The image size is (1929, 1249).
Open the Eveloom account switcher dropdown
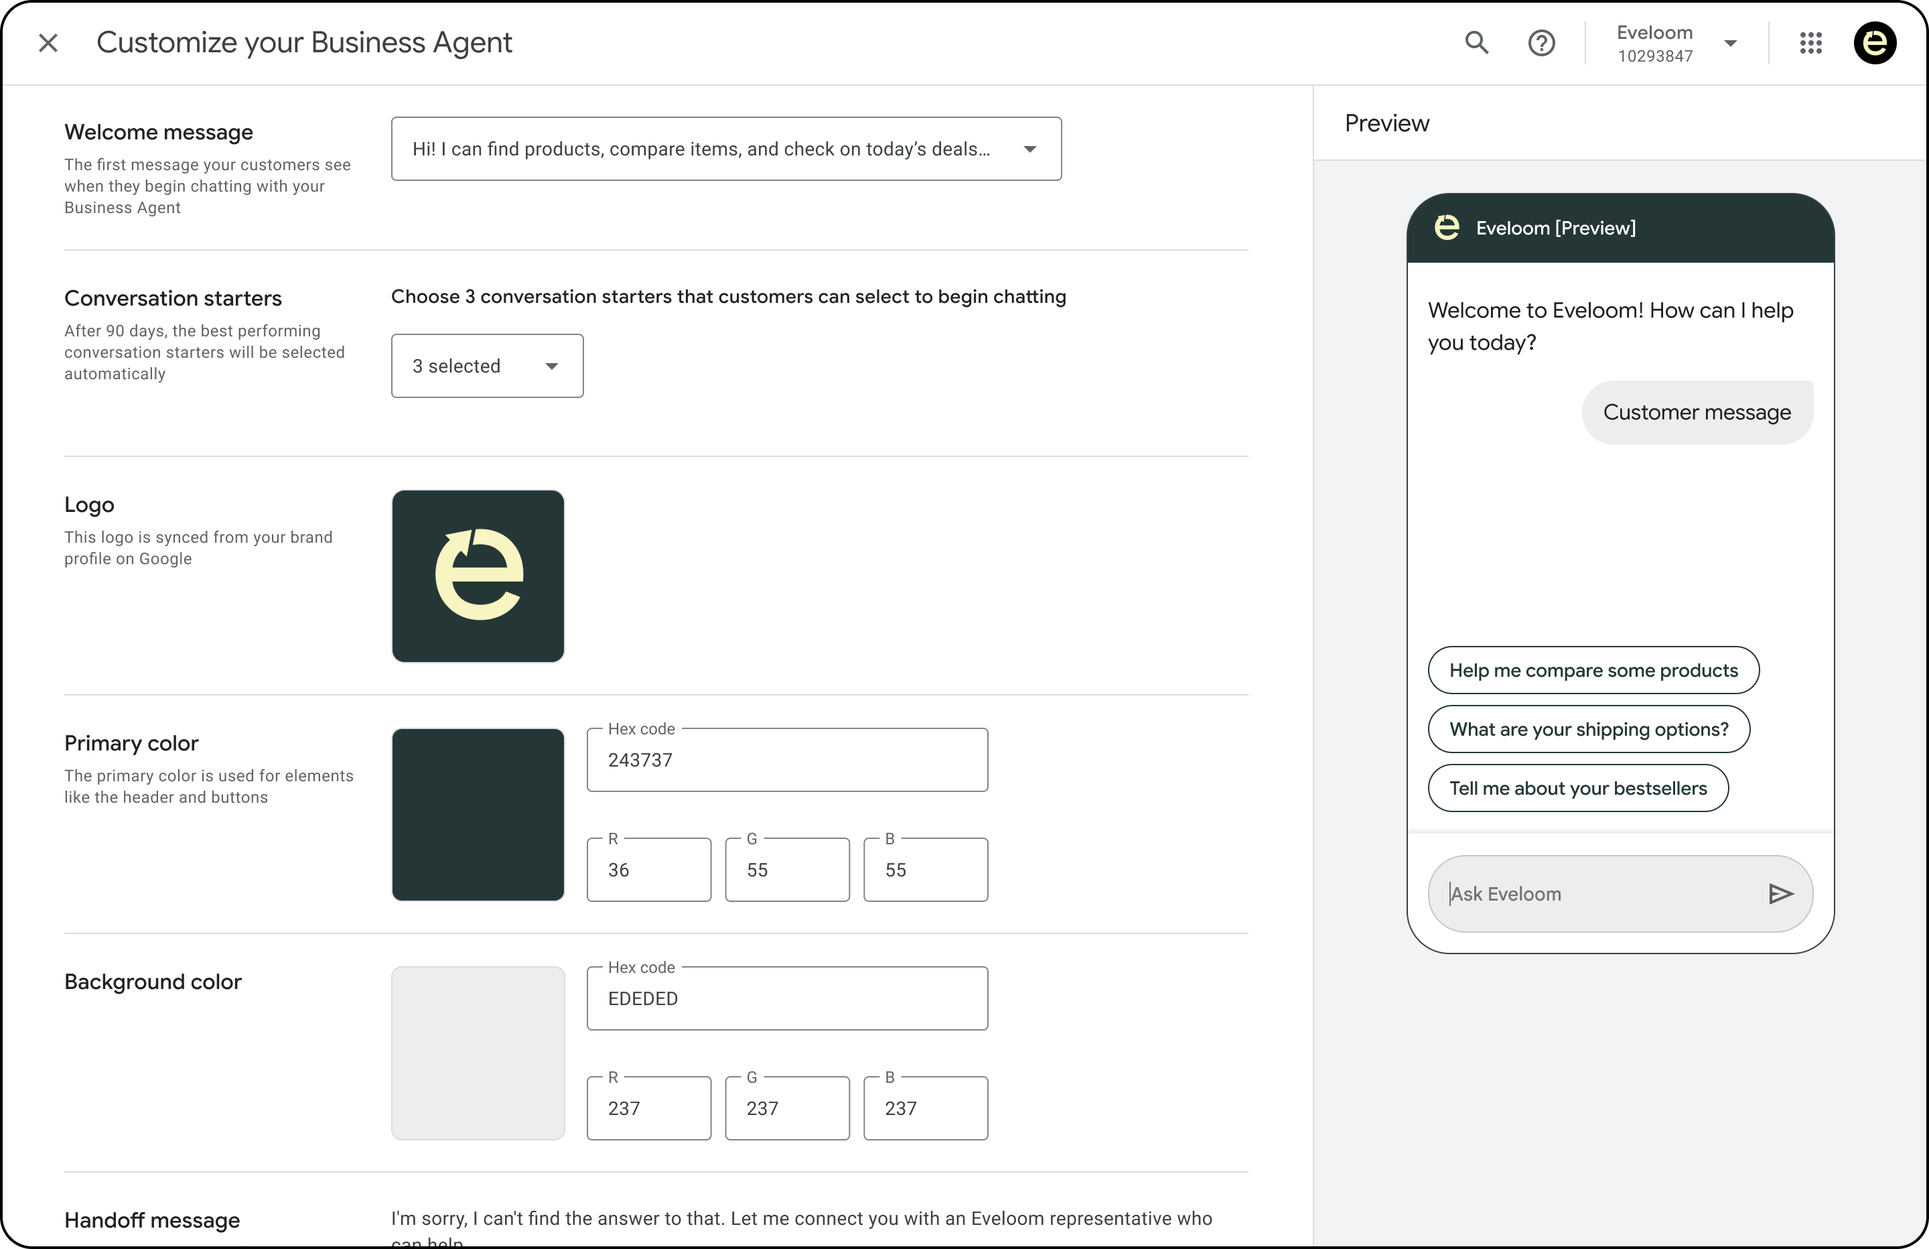pyautogui.click(x=1731, y=43)
